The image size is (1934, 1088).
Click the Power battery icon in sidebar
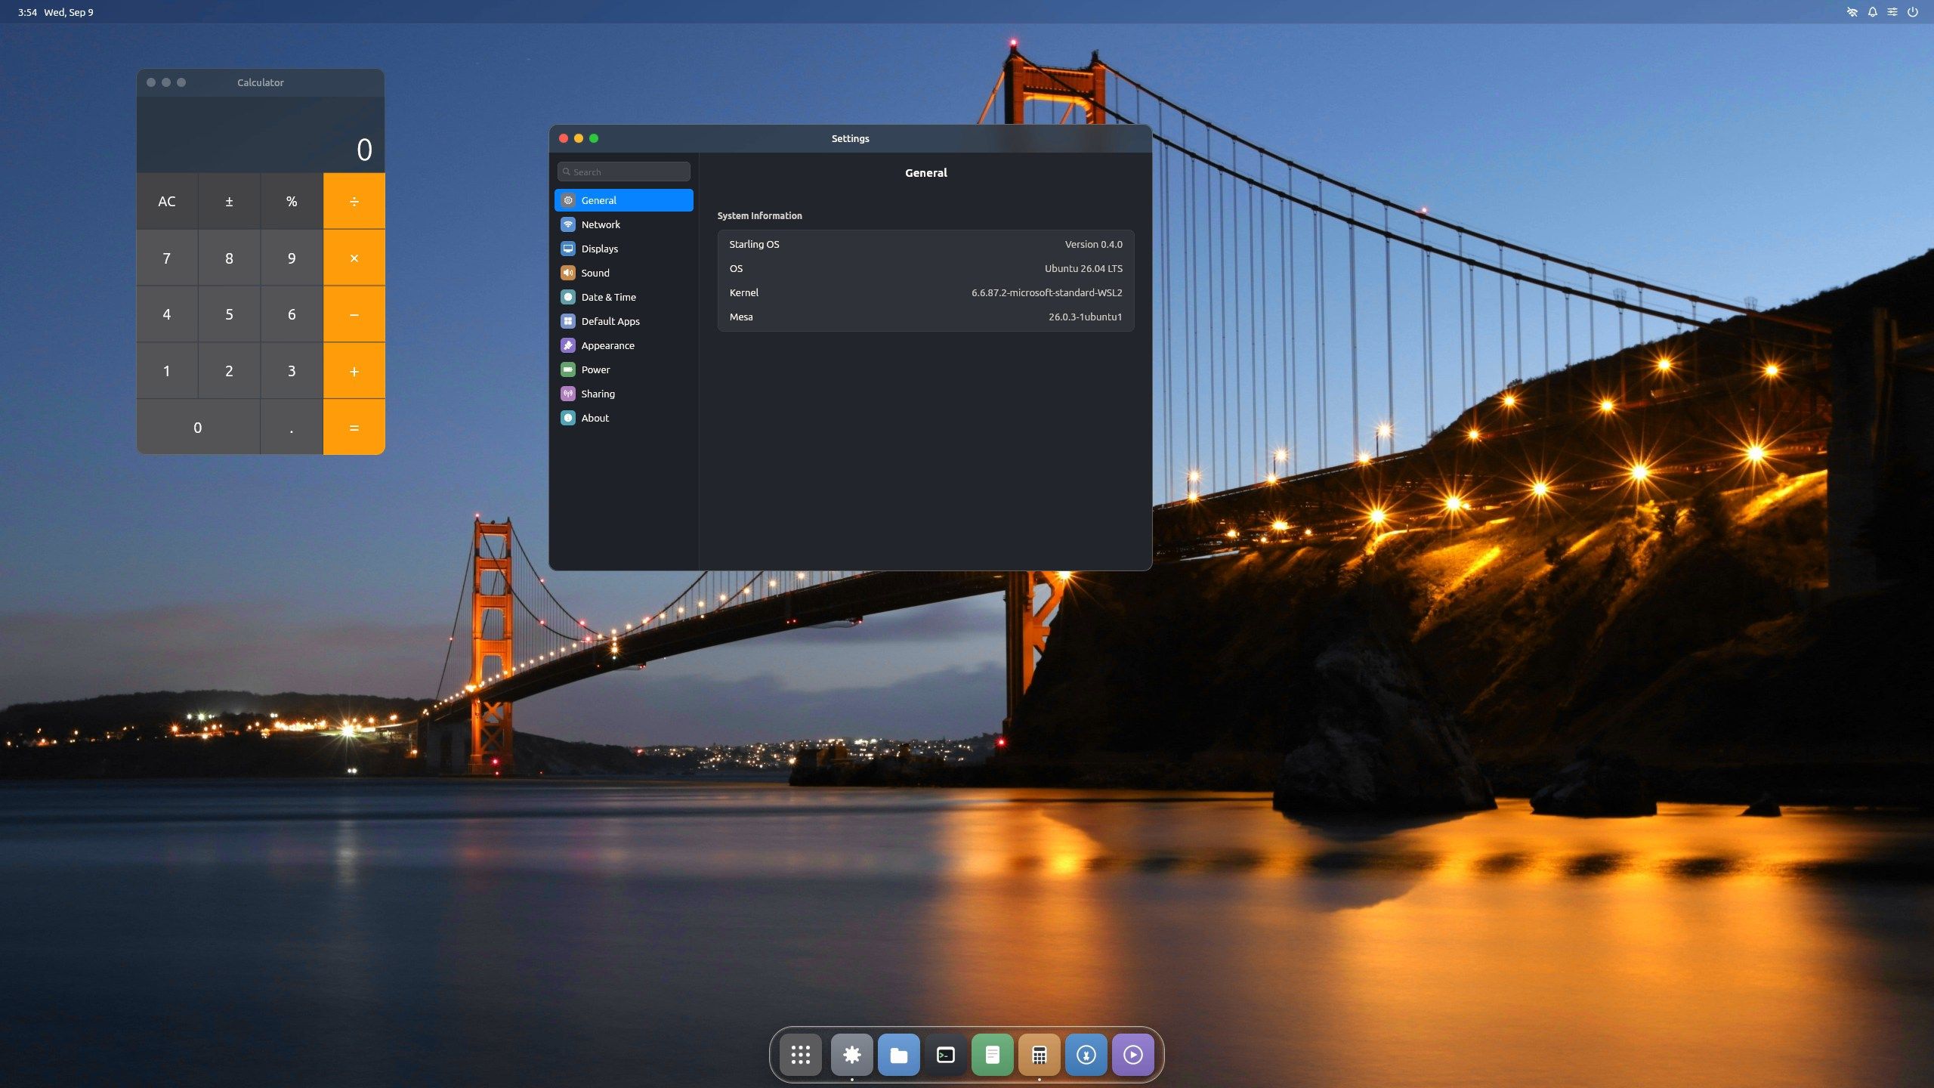(568, 369)
